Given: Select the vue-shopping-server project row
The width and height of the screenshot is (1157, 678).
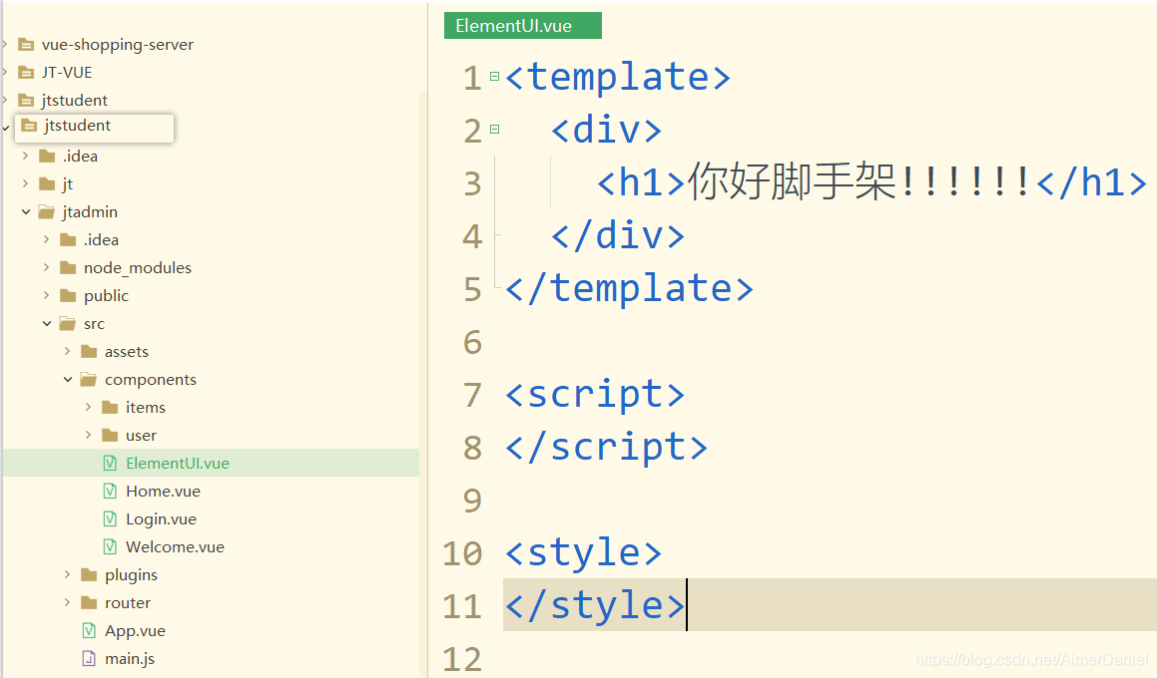Looking at the screenshot, I should tap(118, 45).
